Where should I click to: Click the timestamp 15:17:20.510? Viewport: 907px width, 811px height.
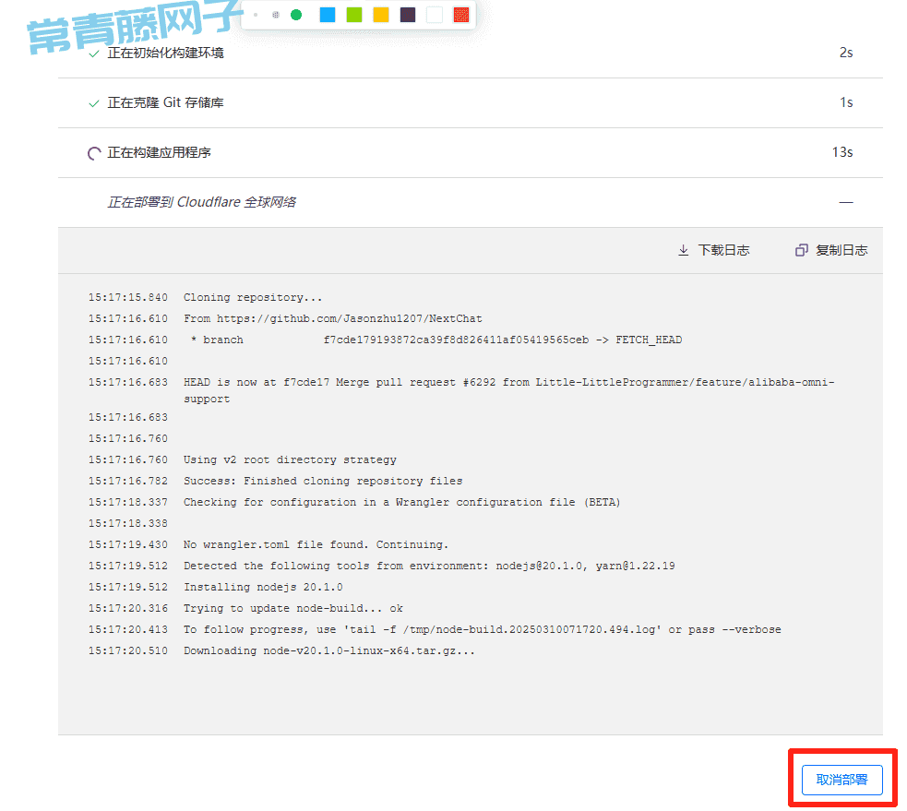coord(128,650)
